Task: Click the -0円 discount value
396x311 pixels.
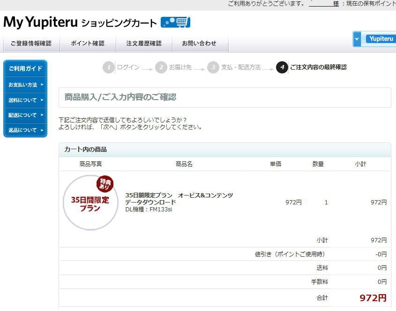Action: 381,254
